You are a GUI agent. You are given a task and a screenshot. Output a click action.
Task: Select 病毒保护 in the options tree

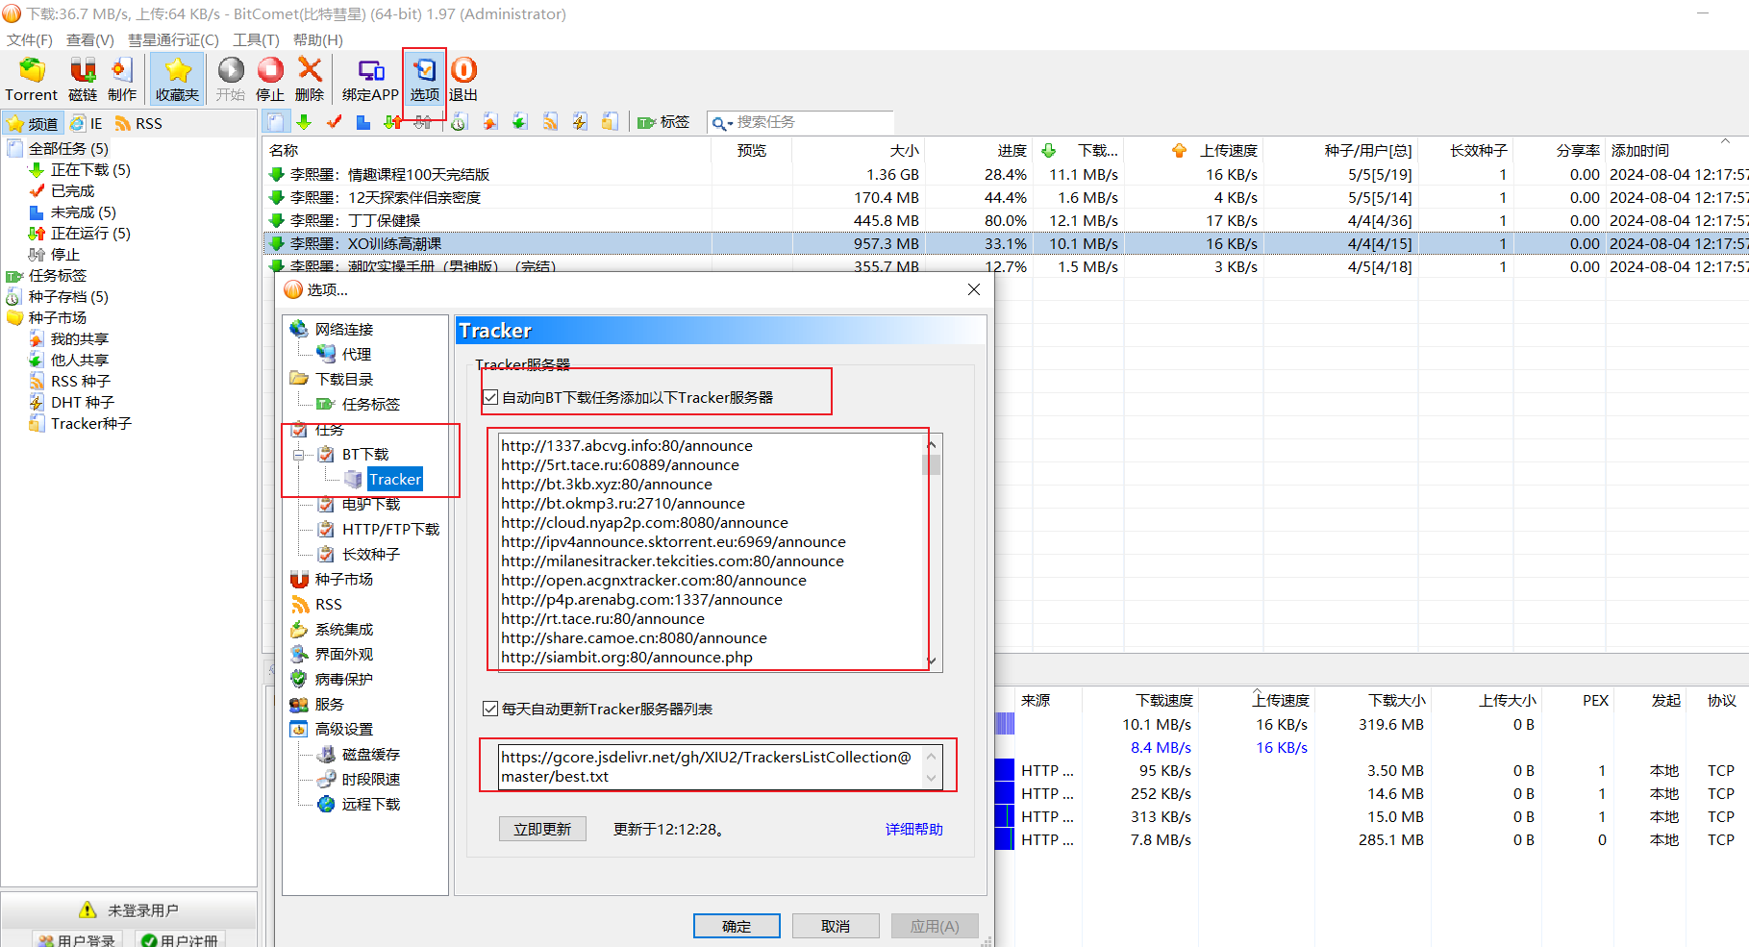(344, 679)
